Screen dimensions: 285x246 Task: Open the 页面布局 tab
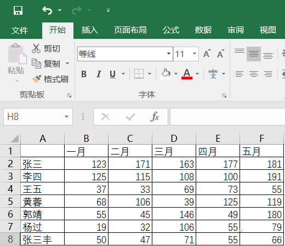coord(130,30)
